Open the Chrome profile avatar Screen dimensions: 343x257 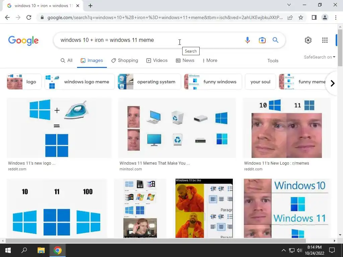click(325, 17)
